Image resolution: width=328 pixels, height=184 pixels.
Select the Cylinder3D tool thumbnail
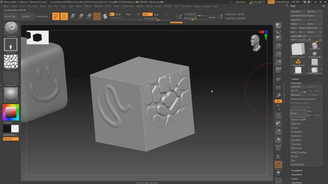[x=314, y=46]
